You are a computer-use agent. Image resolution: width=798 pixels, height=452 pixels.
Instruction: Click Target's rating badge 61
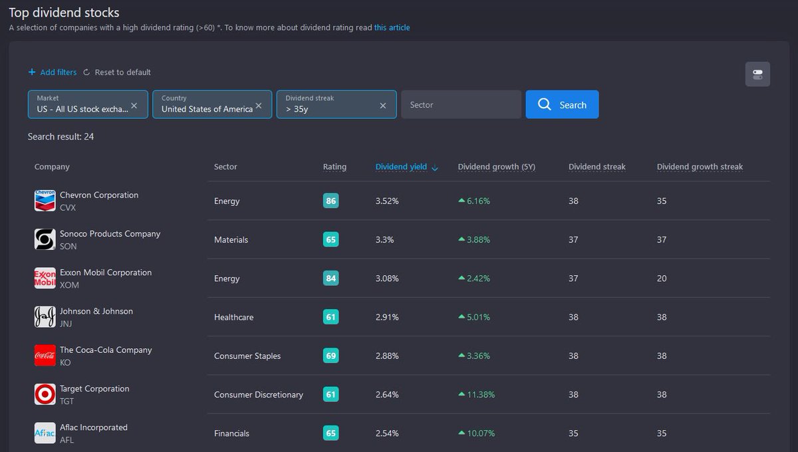coord(331,394)
